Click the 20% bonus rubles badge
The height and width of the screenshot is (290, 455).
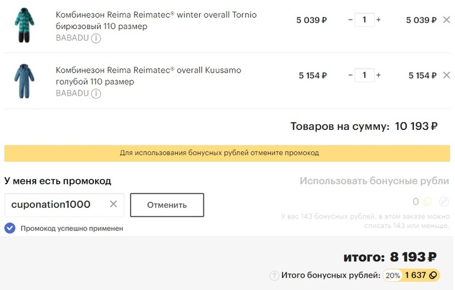(393, 275)
